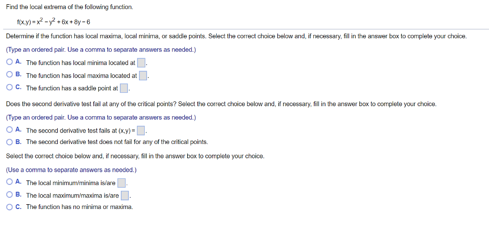489x231 pixels.
Task: Click answer box after 'local minimum/minima is/are'
Action: tap(121, 183)
